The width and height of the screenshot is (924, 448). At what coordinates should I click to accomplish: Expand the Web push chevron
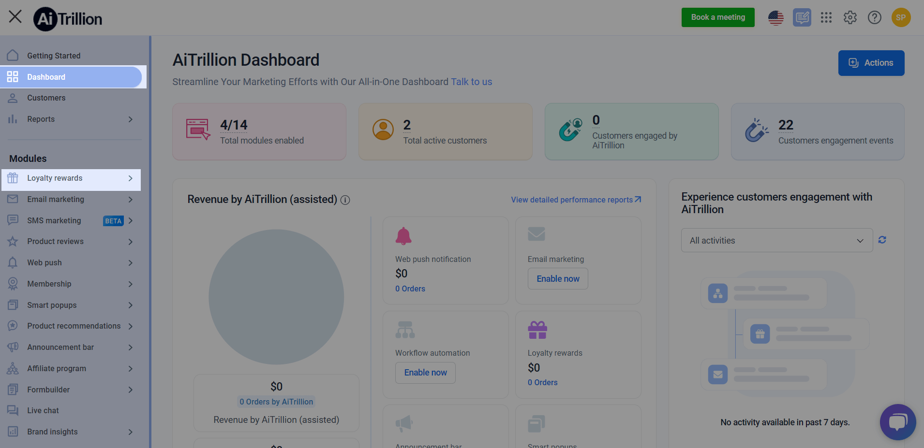click(130, 262)
